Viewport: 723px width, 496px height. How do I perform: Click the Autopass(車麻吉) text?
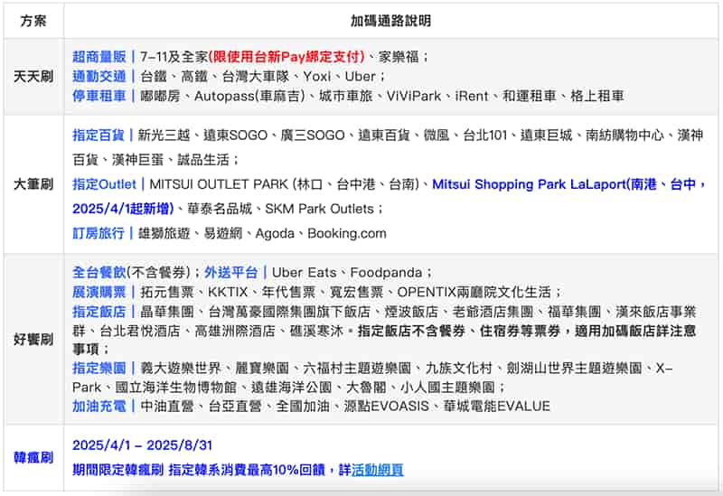coord(249,96)
